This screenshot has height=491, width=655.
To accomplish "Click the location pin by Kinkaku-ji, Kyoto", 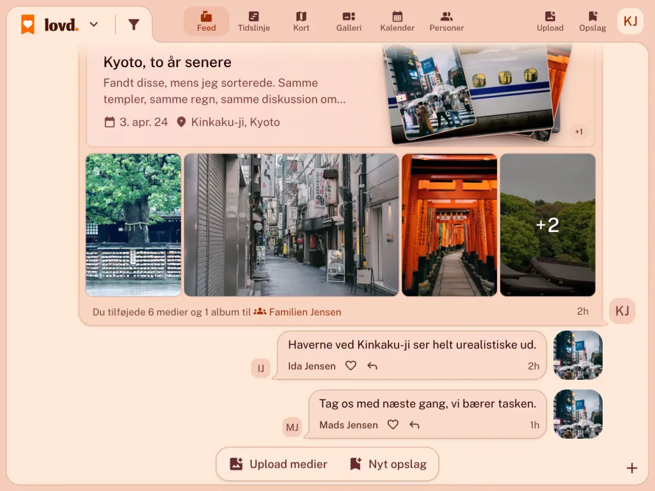I will pos(181,122).
